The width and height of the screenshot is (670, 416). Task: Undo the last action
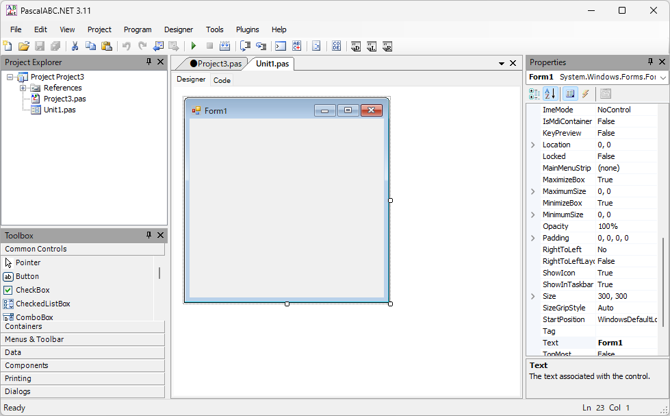[x=127, y=46]
